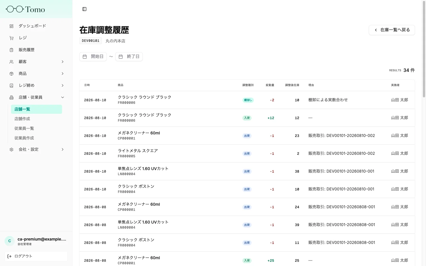Click the 実施者 column header
This screenshot has height=266, width=426.
pos(395,85)
